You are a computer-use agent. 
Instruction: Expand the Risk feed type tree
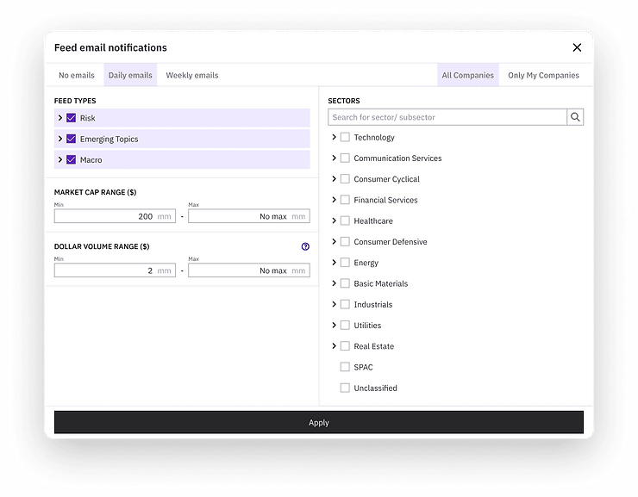point(60,118)
